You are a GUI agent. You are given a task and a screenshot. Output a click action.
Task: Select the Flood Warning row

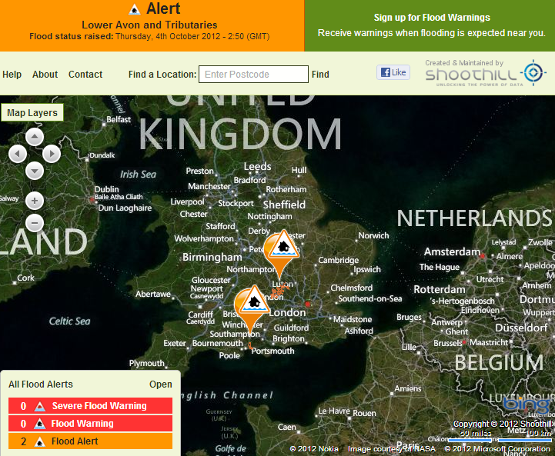click(x=90, y=424)
